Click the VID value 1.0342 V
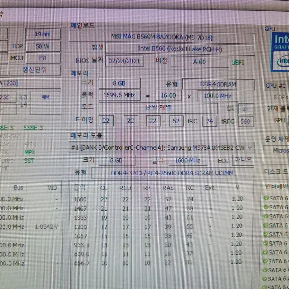This screenshot has height=289, width=289. click(47, 227)
